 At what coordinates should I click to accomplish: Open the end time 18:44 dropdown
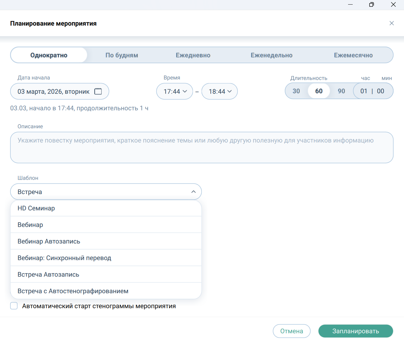pos(220,91)
